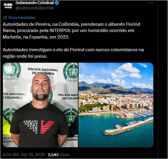
Task: Show translation of the post
Action: coord(22,18)
